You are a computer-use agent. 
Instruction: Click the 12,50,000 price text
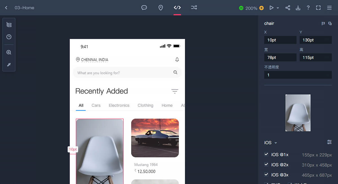[146, 171]
